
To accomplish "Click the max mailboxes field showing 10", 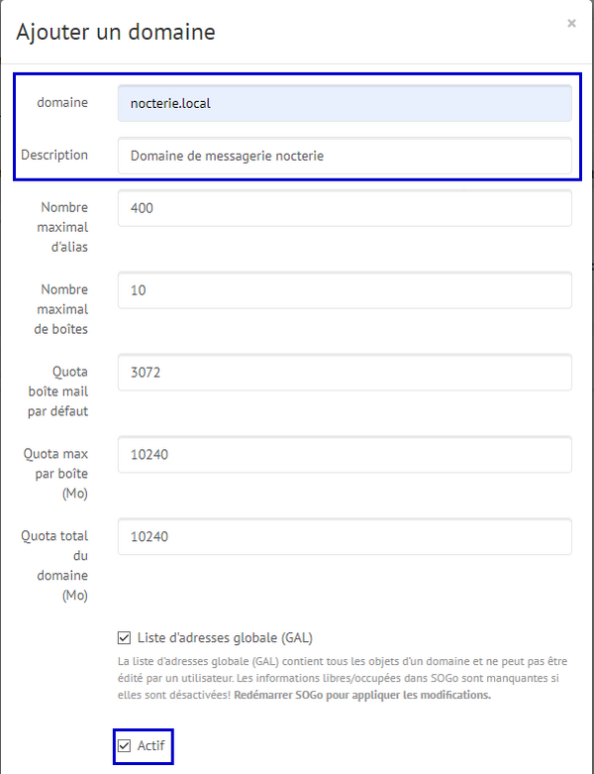I will (344, 290).
